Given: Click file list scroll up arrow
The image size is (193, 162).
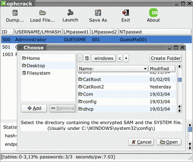Looking at the screenshot, I should tap(179, 67).
